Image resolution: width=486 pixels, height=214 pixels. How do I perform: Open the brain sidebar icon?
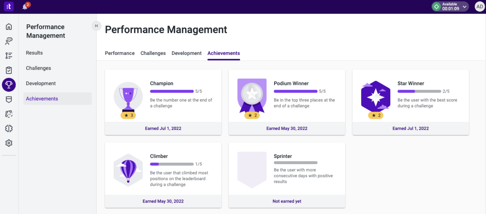(9, 128)
